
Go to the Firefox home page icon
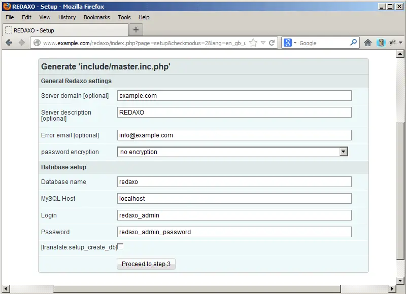point(367,43)
